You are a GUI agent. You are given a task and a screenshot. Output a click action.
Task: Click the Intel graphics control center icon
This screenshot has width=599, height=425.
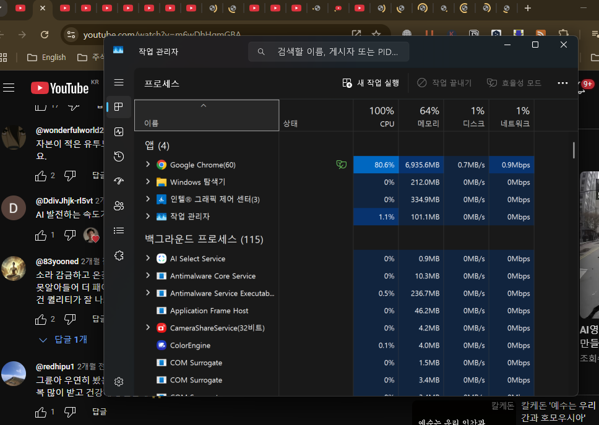coord(162,199)
